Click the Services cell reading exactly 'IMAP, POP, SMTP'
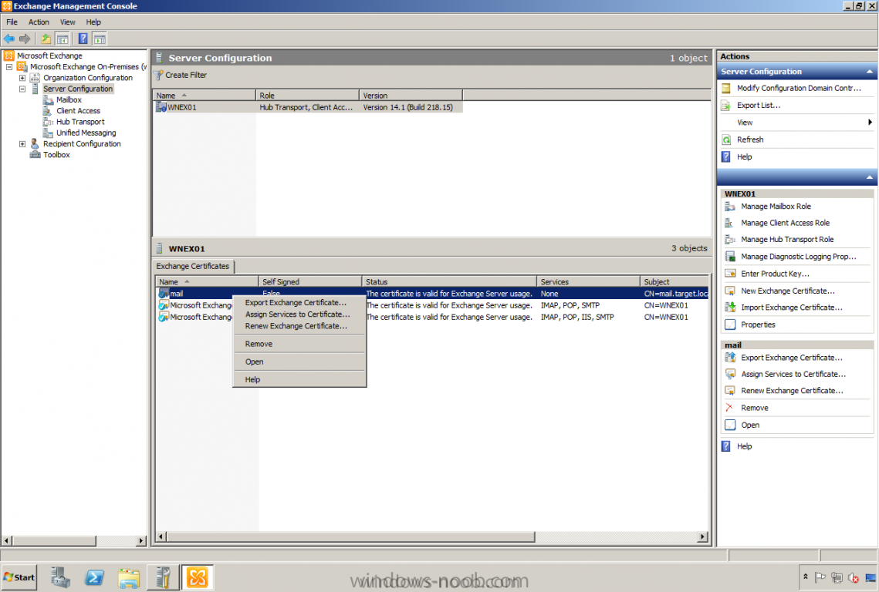Image resolution: width=879 pixels, height=592 pixels. tap(570, 305)
